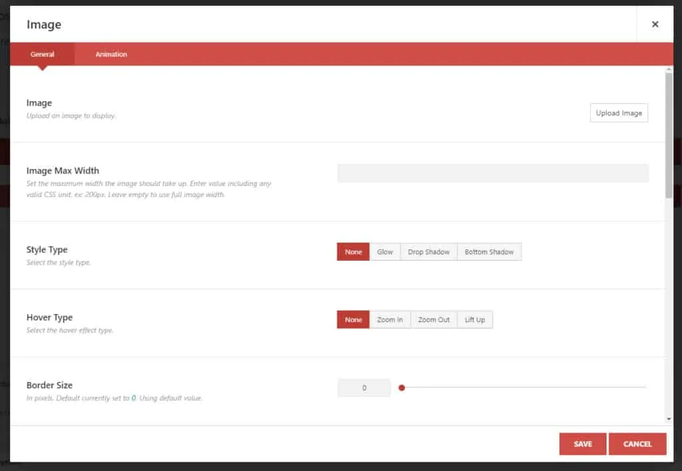Select Lift Up hover type
The width and height of the screenshot is (682, 471).
click(x=475, y=320)
